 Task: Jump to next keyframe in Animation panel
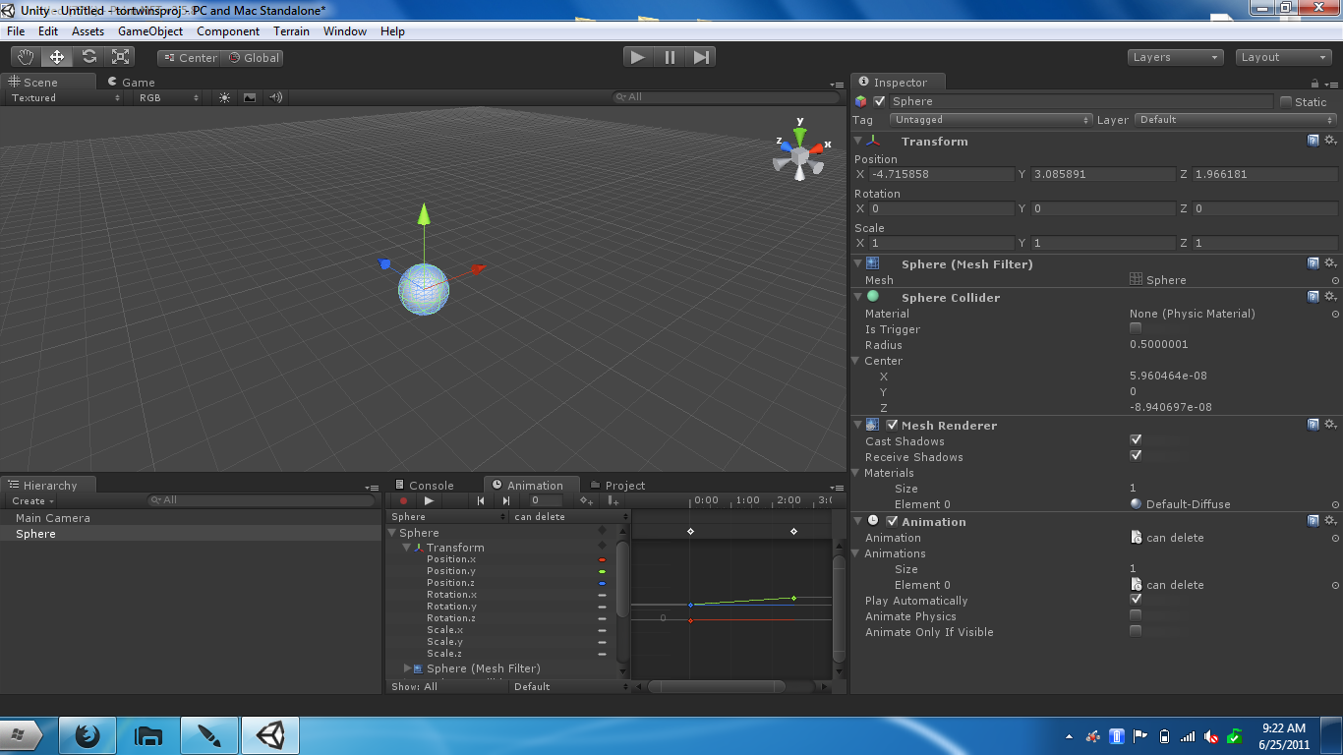click(506, 500)
